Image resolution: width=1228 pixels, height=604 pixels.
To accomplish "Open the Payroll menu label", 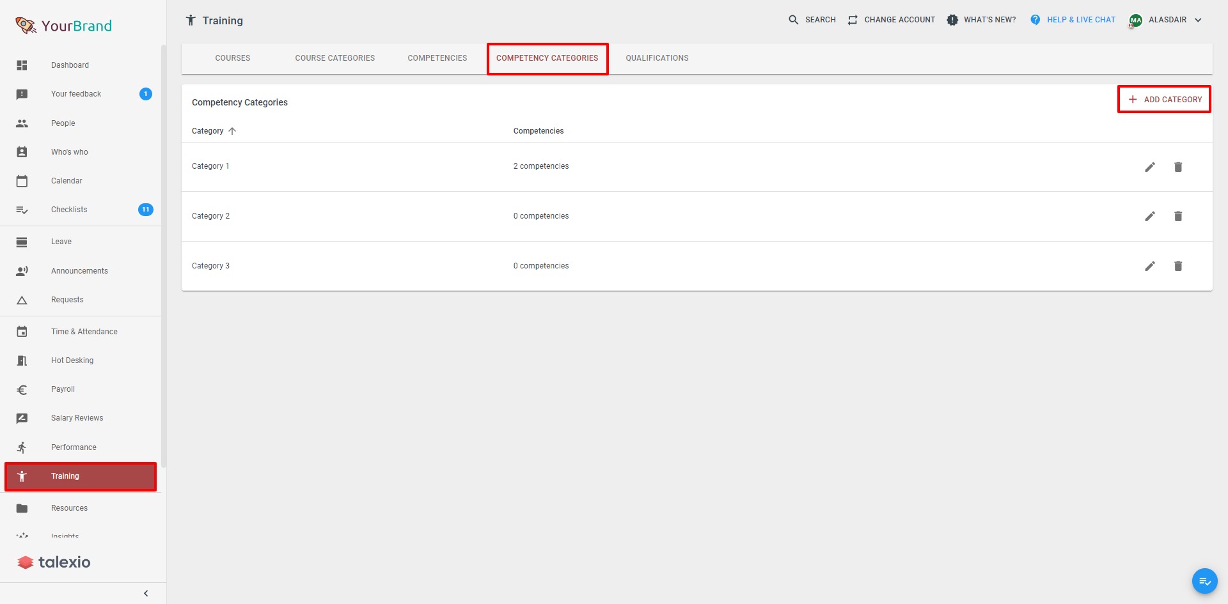I will (63, 389).
